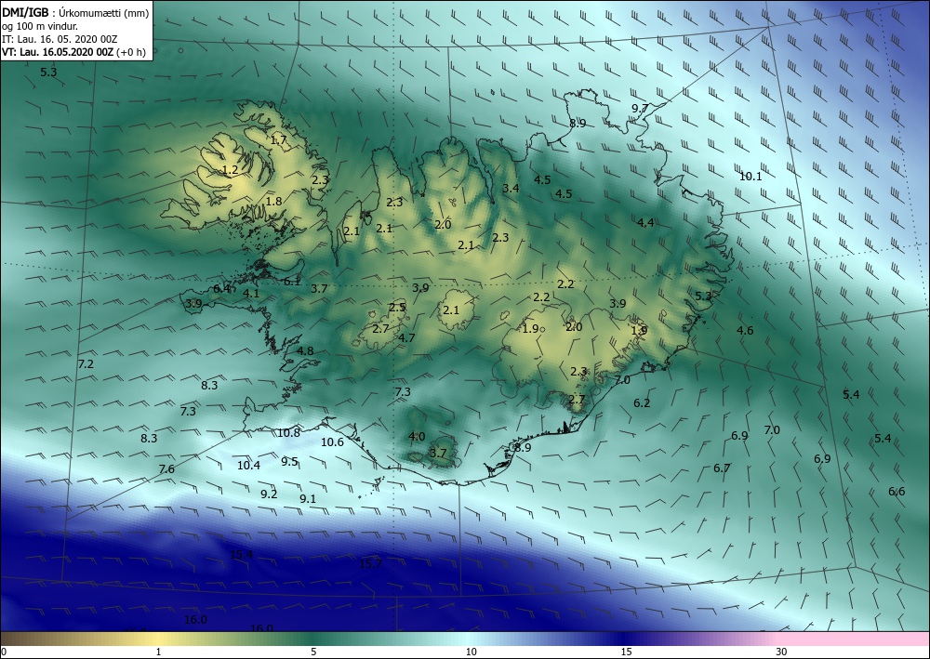Click the 'DMI/IGB : Úrkomumætti (mm)' title text
This screenshot has width=930, height=659.
(x=75, y=12)
